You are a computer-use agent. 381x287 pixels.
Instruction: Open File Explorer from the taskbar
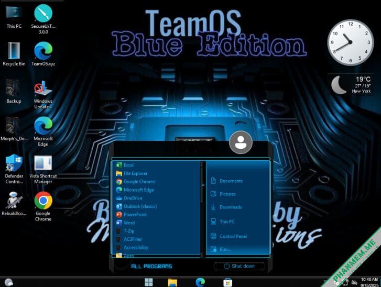(x=172, y=282)
